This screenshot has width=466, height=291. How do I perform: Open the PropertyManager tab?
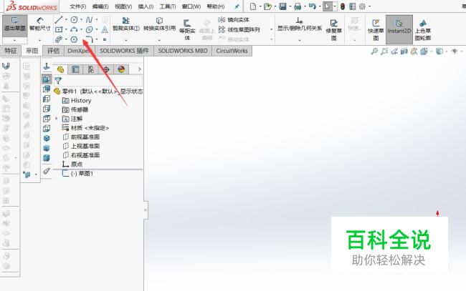[75, 69]
